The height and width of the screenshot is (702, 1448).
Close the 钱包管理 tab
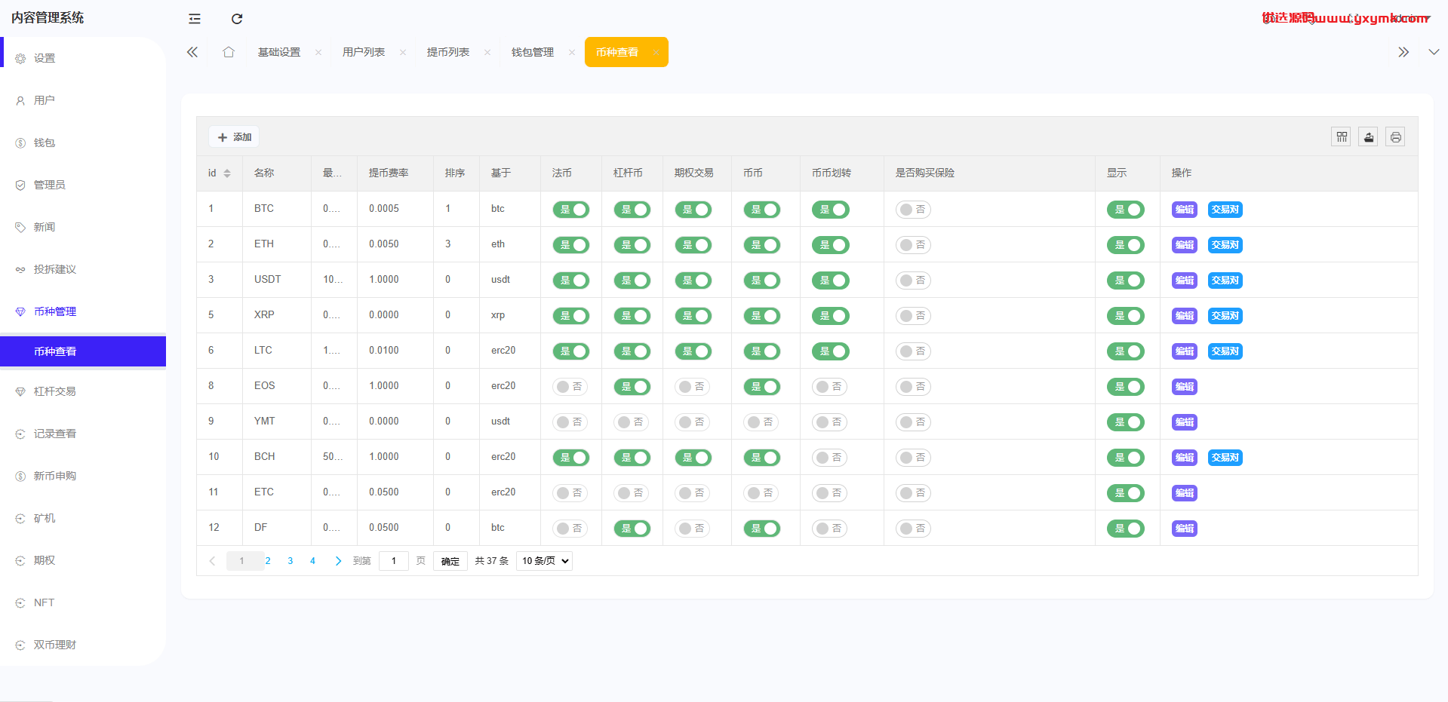click(x=572, y=52)
